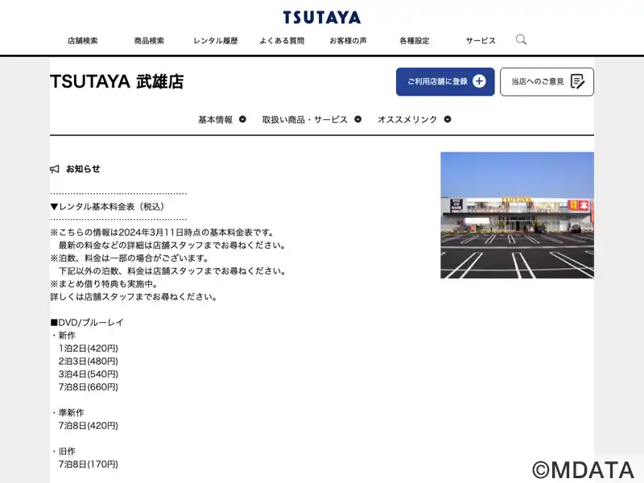The image size is (644, 483).
Task: Open the 商品検索 menu
Action: click(x=149, y=41)
